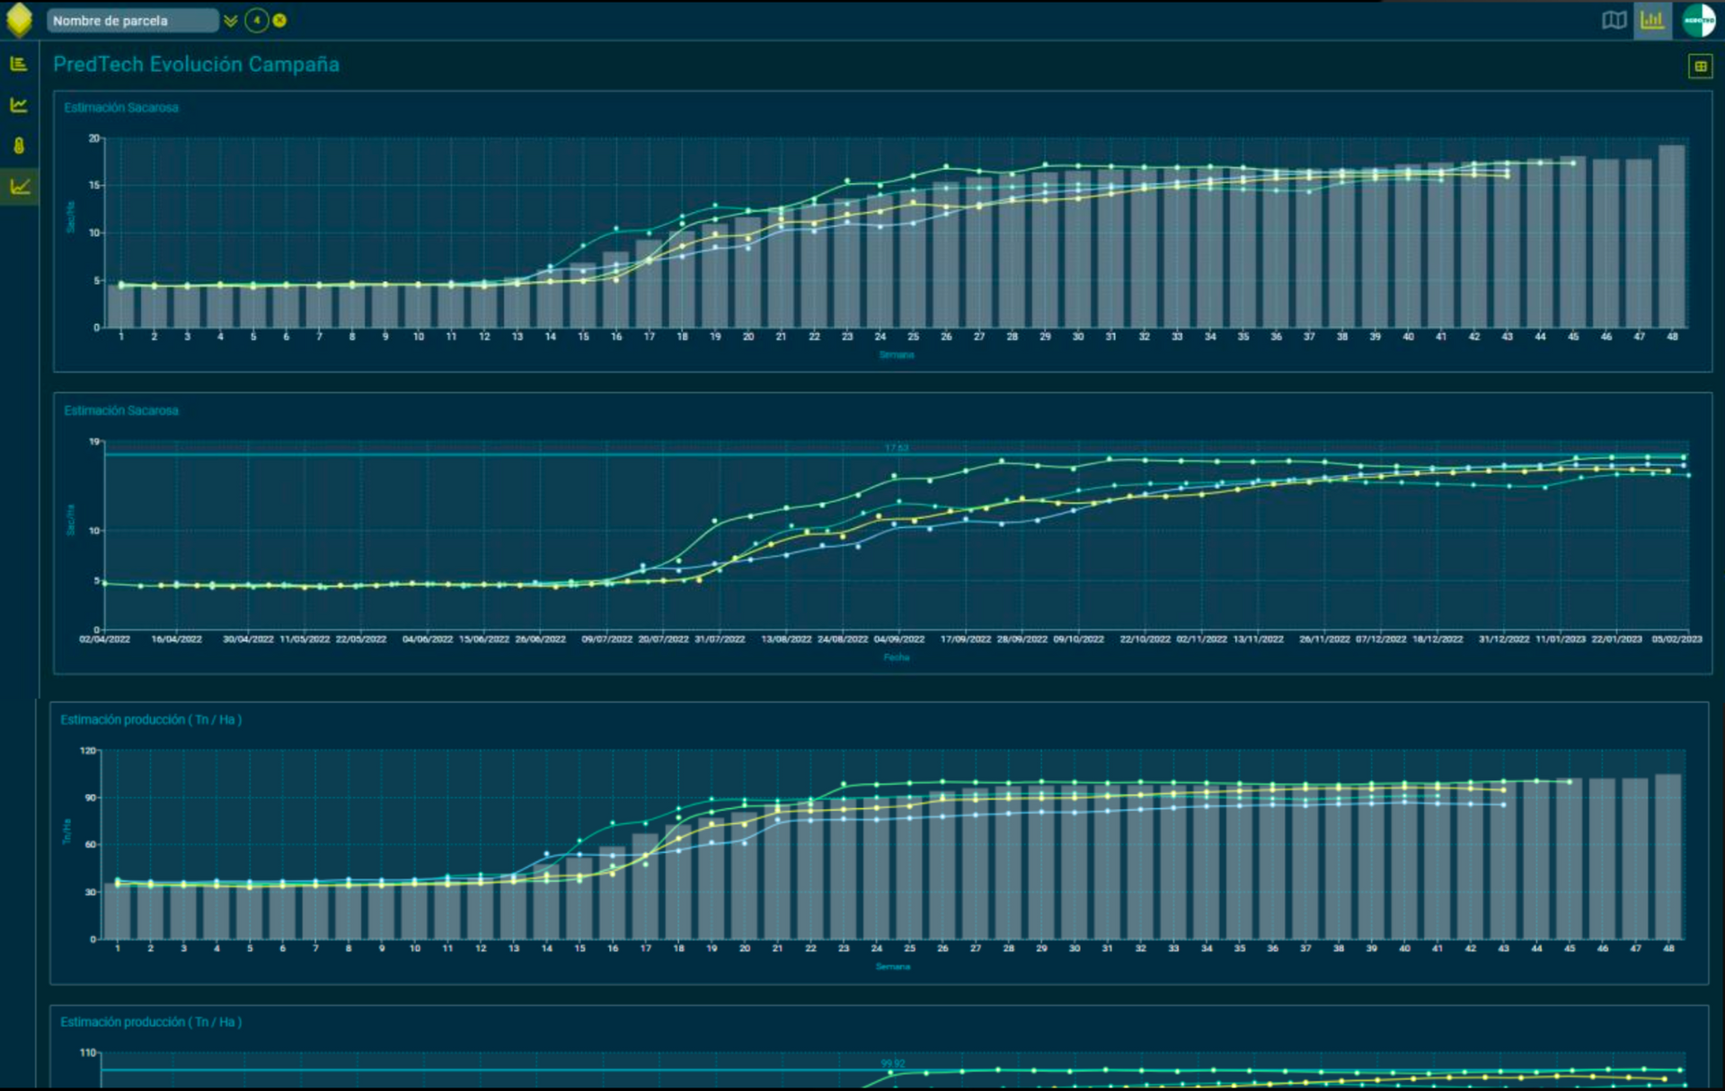
Task: Click week 48 bar in producción chart
Action: tap(1668, 857)
